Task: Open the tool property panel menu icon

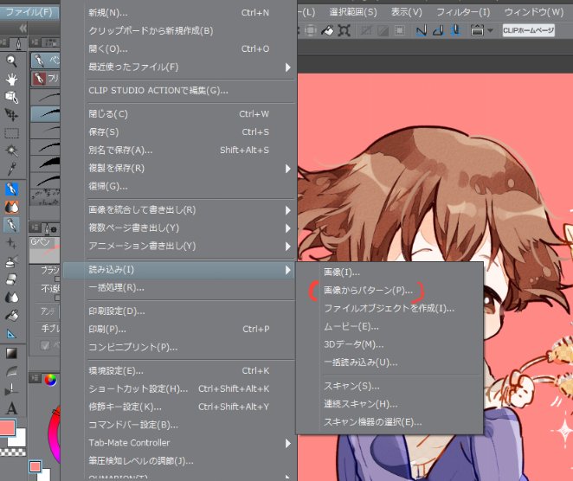Action: click(35, 228)
